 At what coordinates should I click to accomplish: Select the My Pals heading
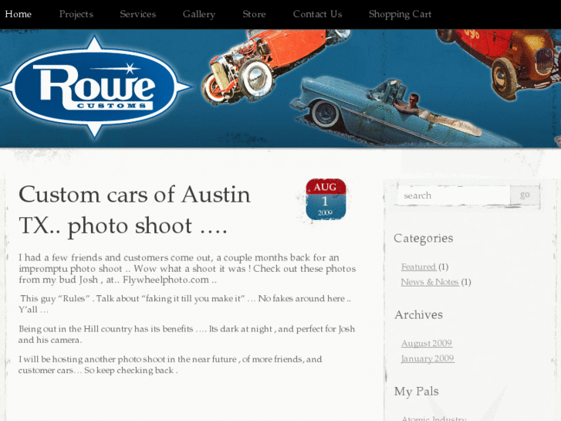(x=417, y=392)
